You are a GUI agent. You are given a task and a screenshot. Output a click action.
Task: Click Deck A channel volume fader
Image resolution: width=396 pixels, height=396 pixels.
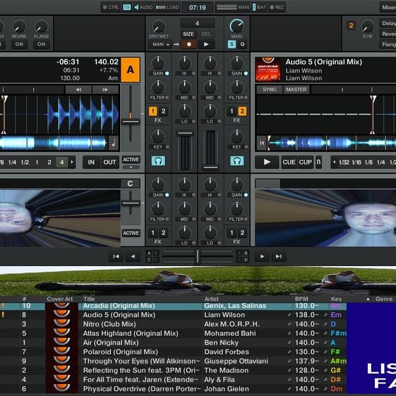pos(185,133)
